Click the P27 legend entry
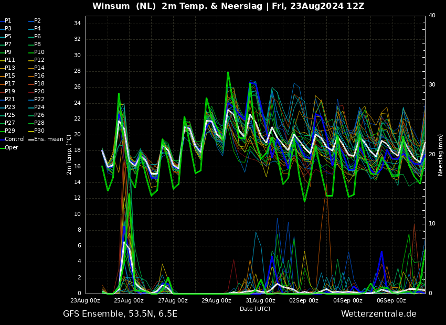446x325 pixels. (x=7, y=123)
